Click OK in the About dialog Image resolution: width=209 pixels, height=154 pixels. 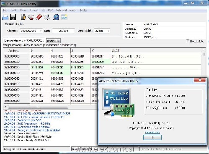click(x=152, y=137)
